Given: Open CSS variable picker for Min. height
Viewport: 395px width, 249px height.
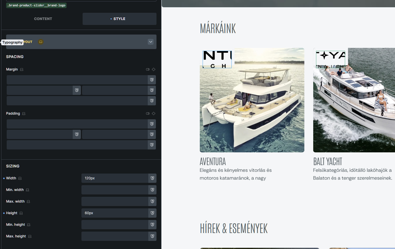Looking at the screenshot, I should click(152, 225).
